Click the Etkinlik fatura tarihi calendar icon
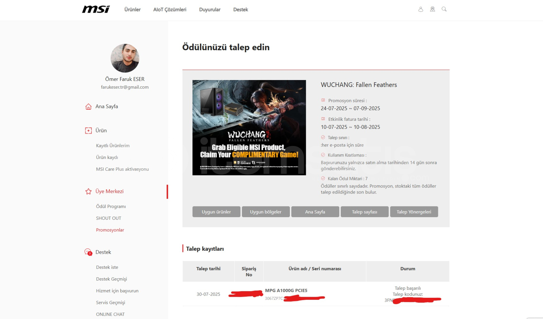This screenshot has width=543, height=319. point(323,119)
